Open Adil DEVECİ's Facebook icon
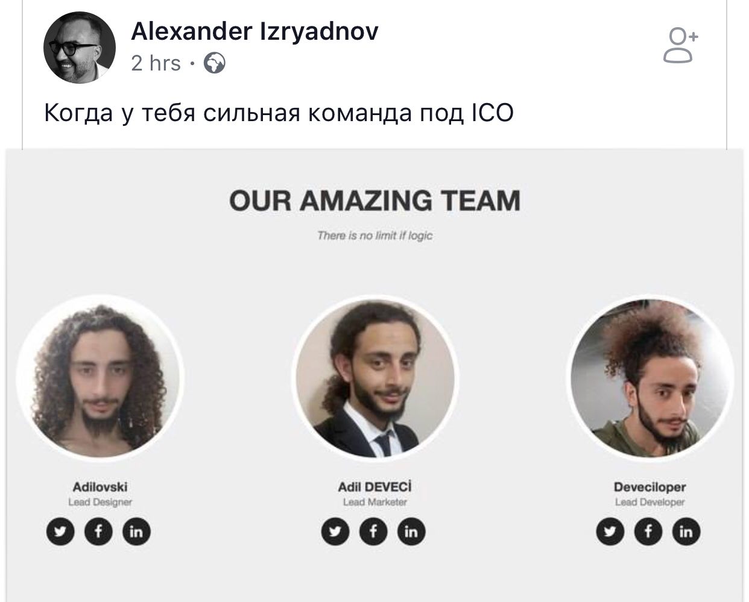 tap(374, 532)
